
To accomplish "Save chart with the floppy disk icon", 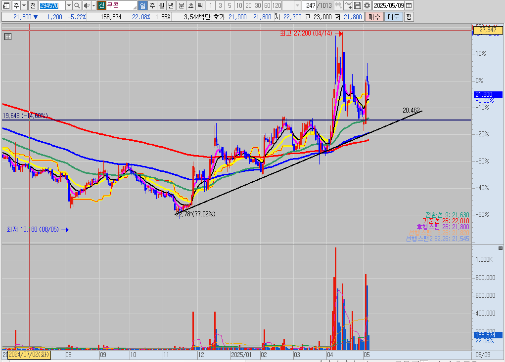I will 358,5.
